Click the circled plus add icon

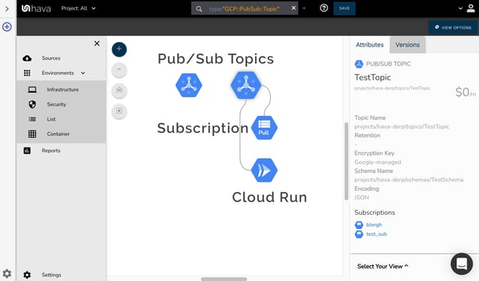click(x=7, y=26)
